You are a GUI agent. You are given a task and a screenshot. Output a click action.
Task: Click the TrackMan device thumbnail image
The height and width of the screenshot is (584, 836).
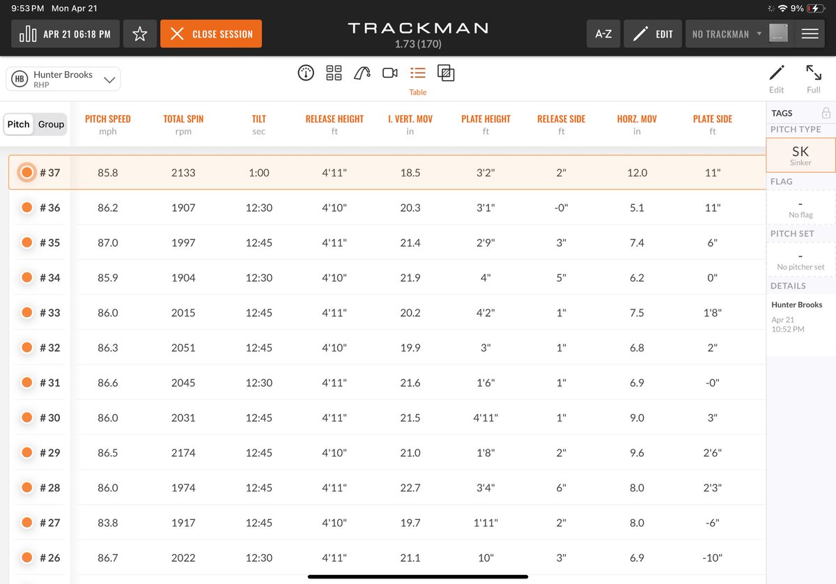point(778,33)
